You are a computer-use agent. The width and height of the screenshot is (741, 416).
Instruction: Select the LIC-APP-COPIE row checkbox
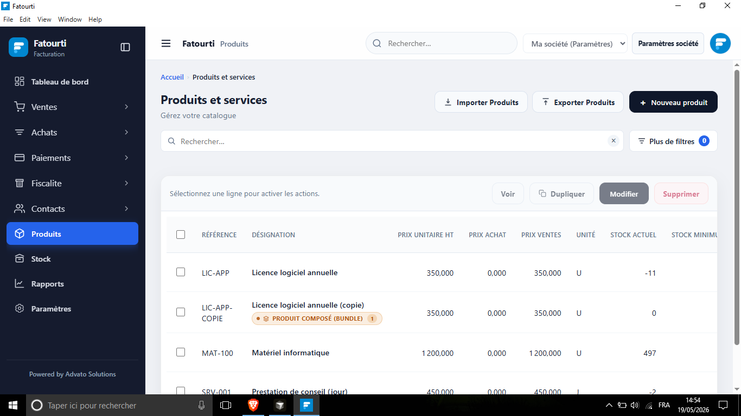coord(181,312)
